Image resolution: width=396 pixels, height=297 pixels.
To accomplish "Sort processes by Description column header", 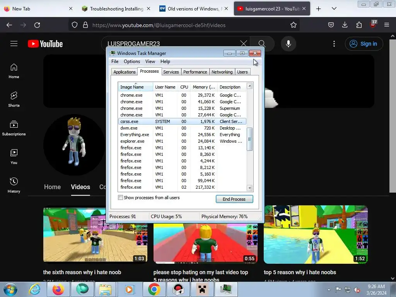I will coord(232,87).
